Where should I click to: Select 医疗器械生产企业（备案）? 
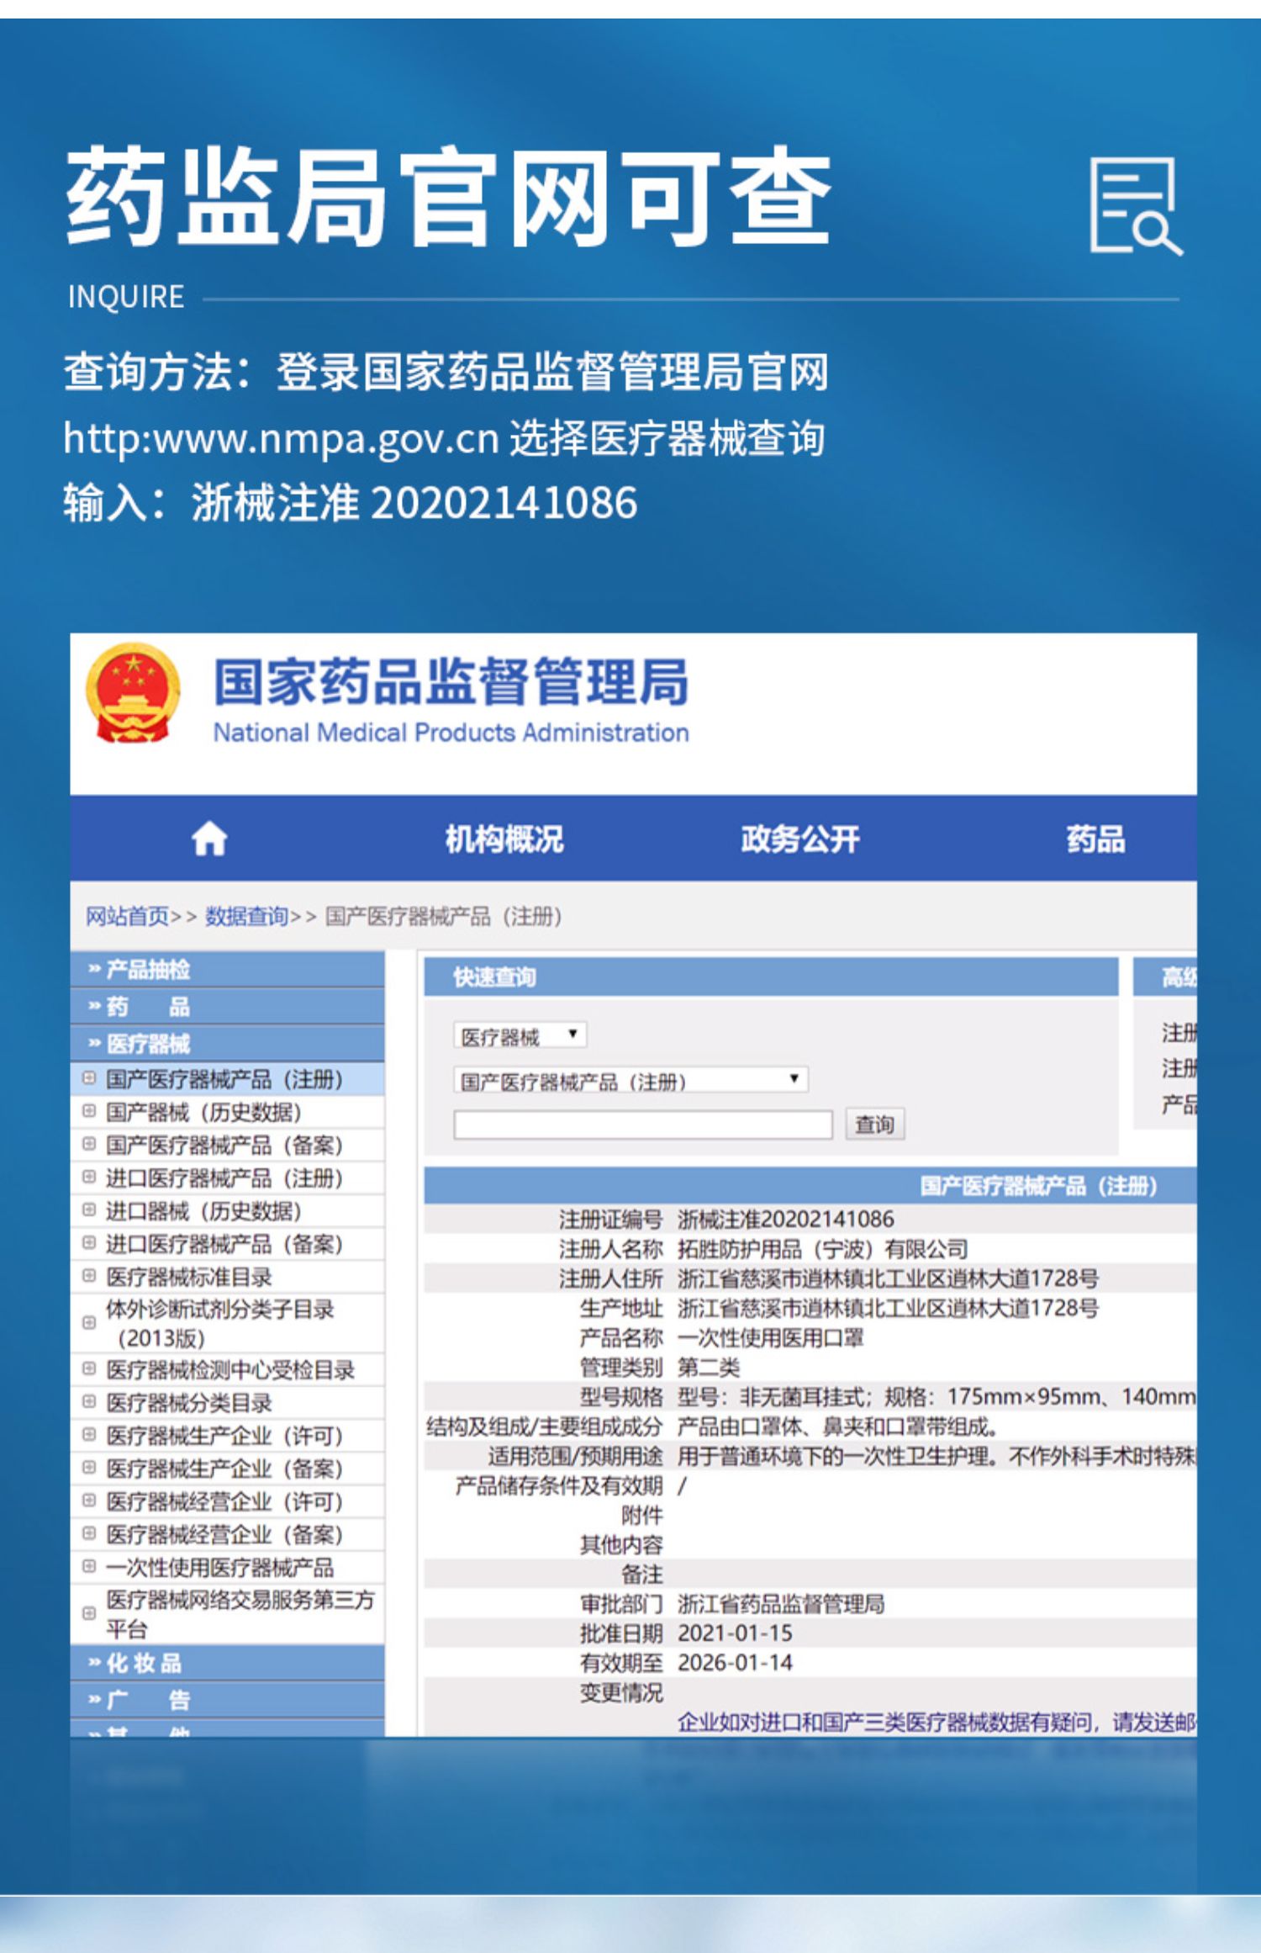pos(227,1469)
